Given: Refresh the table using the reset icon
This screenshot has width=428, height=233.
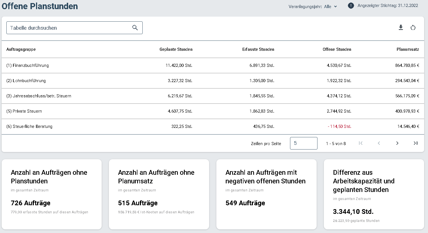Looking at the screenshot, I should (x=413, y=27).
